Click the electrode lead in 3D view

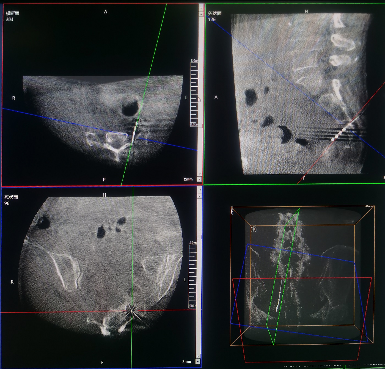(279, 300)
